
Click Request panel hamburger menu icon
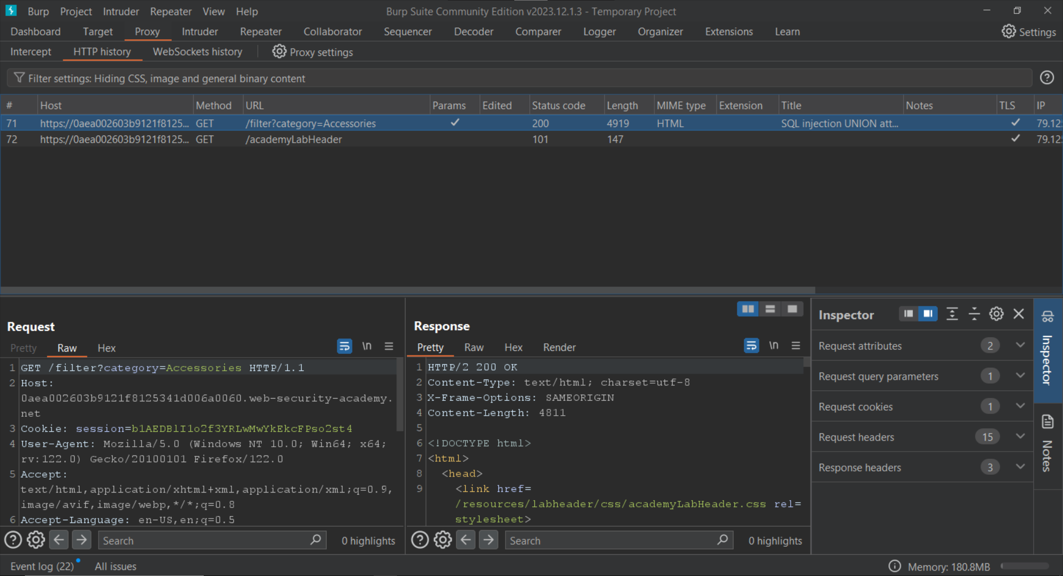pos(389,347)
